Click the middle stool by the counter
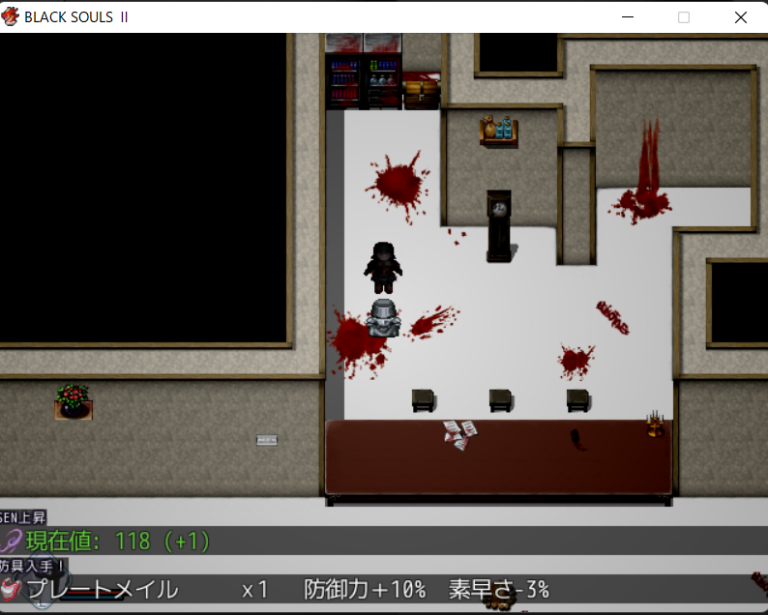 click(500, 399)
